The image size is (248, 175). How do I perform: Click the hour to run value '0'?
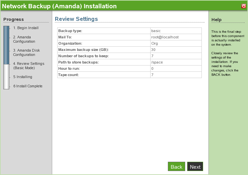pos(152,68)
